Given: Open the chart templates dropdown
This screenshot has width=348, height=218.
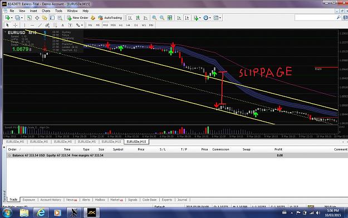Looking at the screenshot, I should tap(217, 17).
